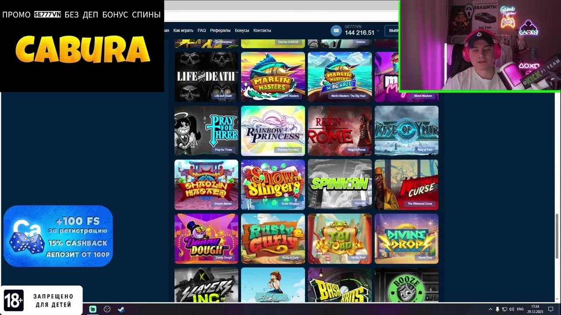Open the Рефералы menu item
This screenshot has width=561, height=315.
tap(220, 31)
